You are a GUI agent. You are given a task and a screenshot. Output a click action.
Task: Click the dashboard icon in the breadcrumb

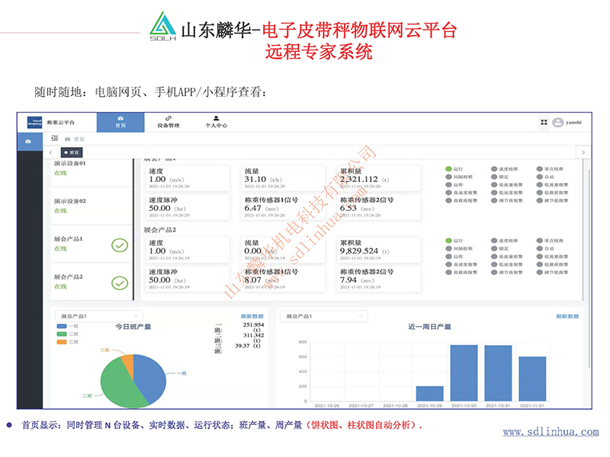point(67,139)
